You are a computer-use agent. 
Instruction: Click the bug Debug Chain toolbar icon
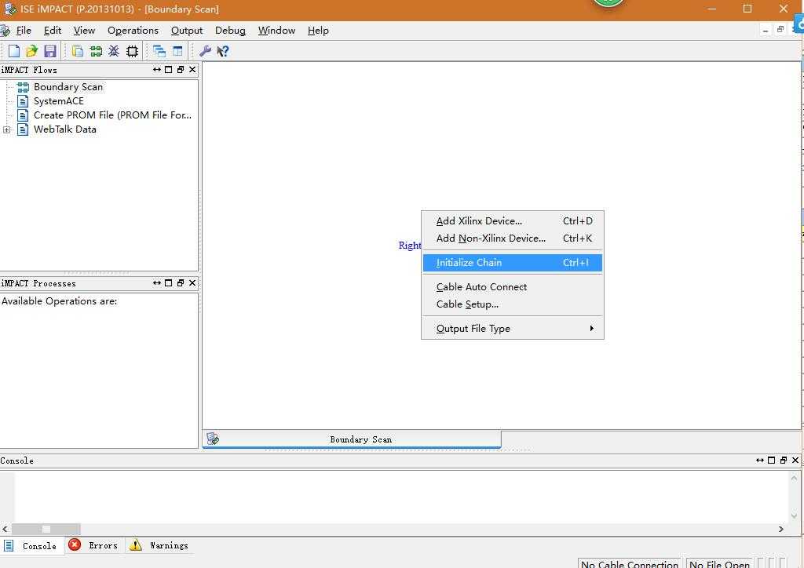(x=114, y=51)
